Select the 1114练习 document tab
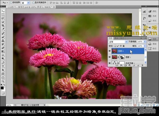 click(31, 7)
